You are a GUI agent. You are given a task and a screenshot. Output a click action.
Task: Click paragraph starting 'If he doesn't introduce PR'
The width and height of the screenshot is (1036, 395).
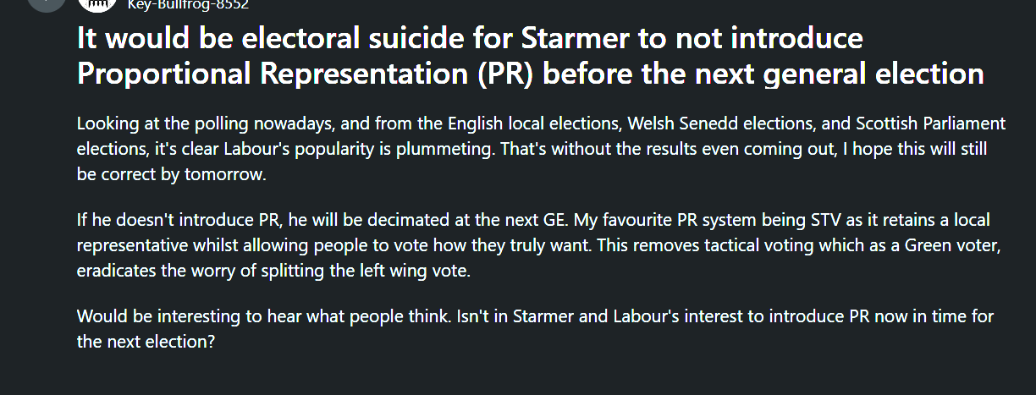(533, 245)
